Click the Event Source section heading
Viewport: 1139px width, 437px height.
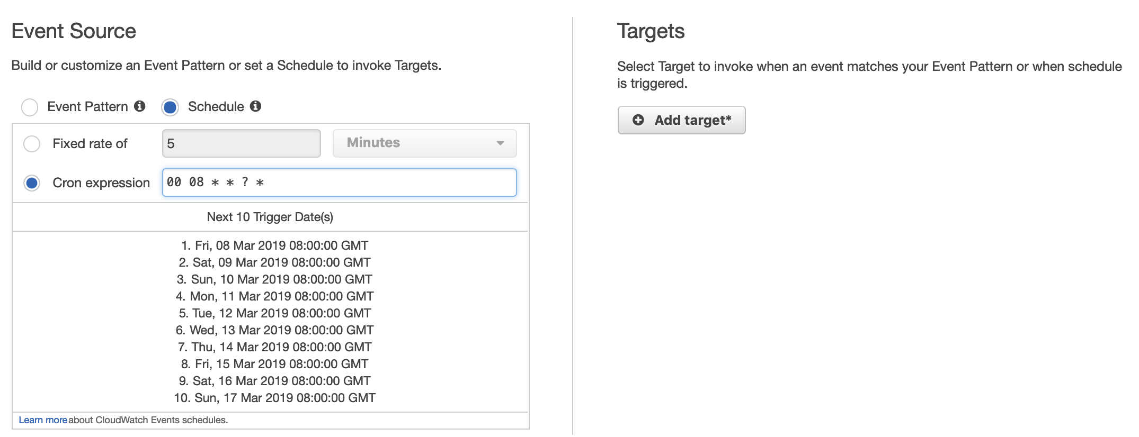coord(74,31)
